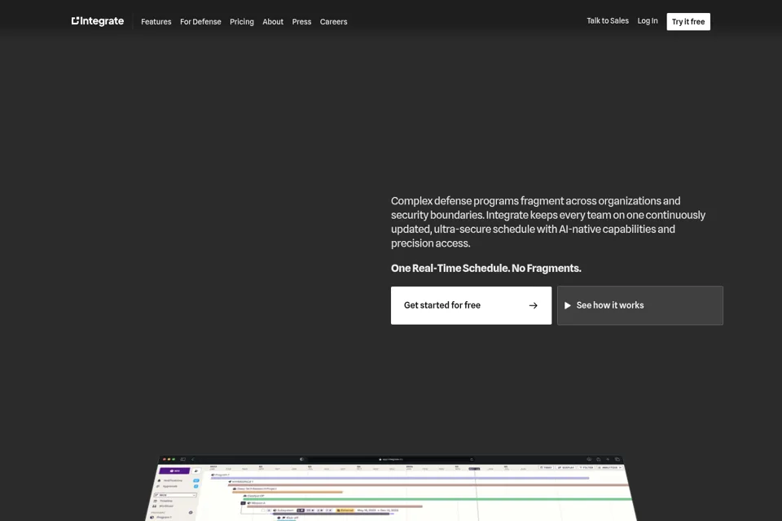Click the Get started for free button
Viewport: 782px width, 521px height.
coord(472,305)
